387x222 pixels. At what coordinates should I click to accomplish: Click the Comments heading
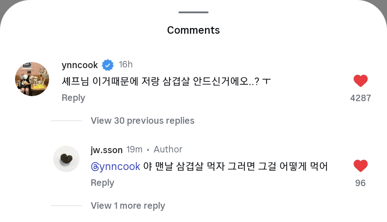click(193, 30)
